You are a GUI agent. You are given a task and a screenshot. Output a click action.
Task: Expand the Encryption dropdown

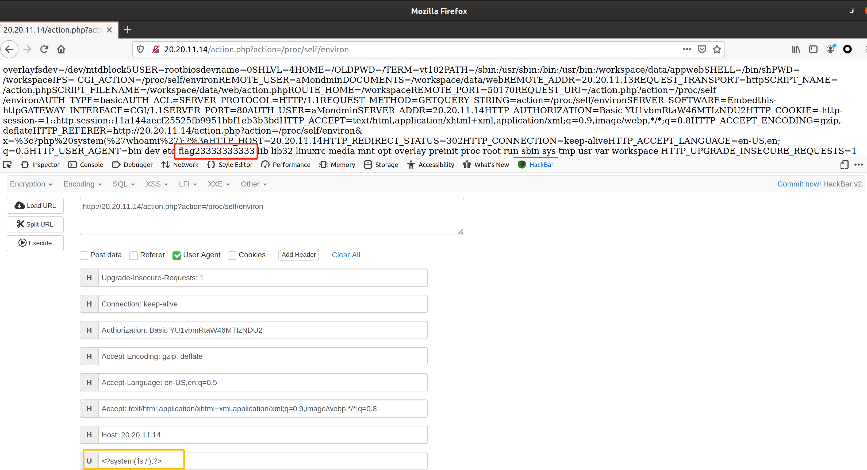[31, 184]
